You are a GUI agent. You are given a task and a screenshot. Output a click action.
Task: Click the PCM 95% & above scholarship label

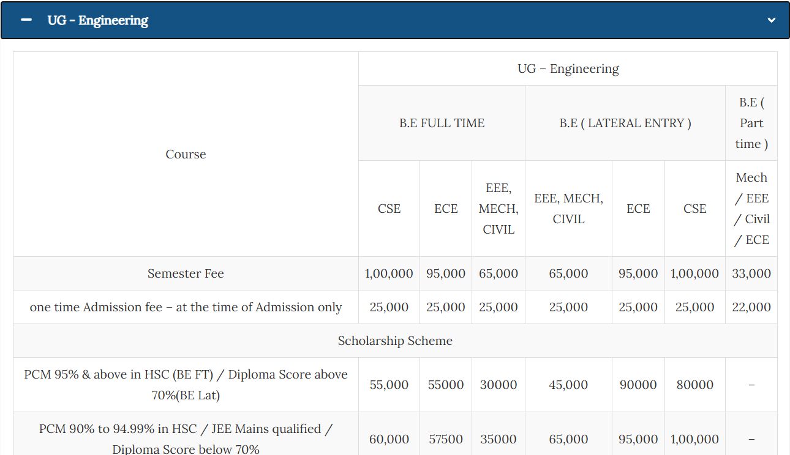tap(186, 385)
